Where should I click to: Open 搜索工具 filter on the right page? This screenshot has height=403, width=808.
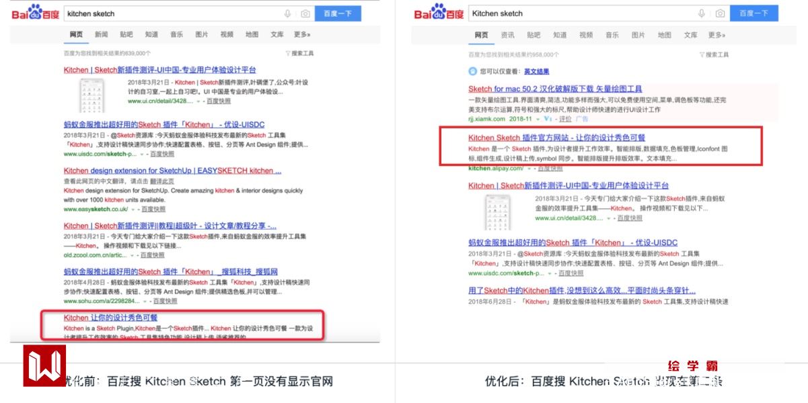coord(714,54)
